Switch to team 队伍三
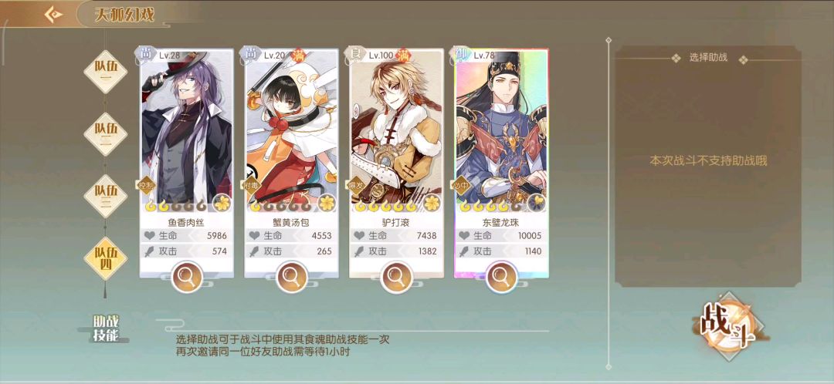This screenshot has height=384, width=834. 105,196
